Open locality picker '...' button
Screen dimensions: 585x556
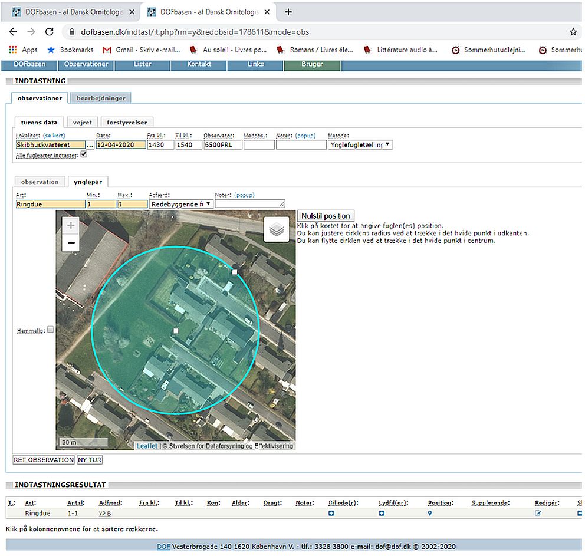tap(90, 144)
